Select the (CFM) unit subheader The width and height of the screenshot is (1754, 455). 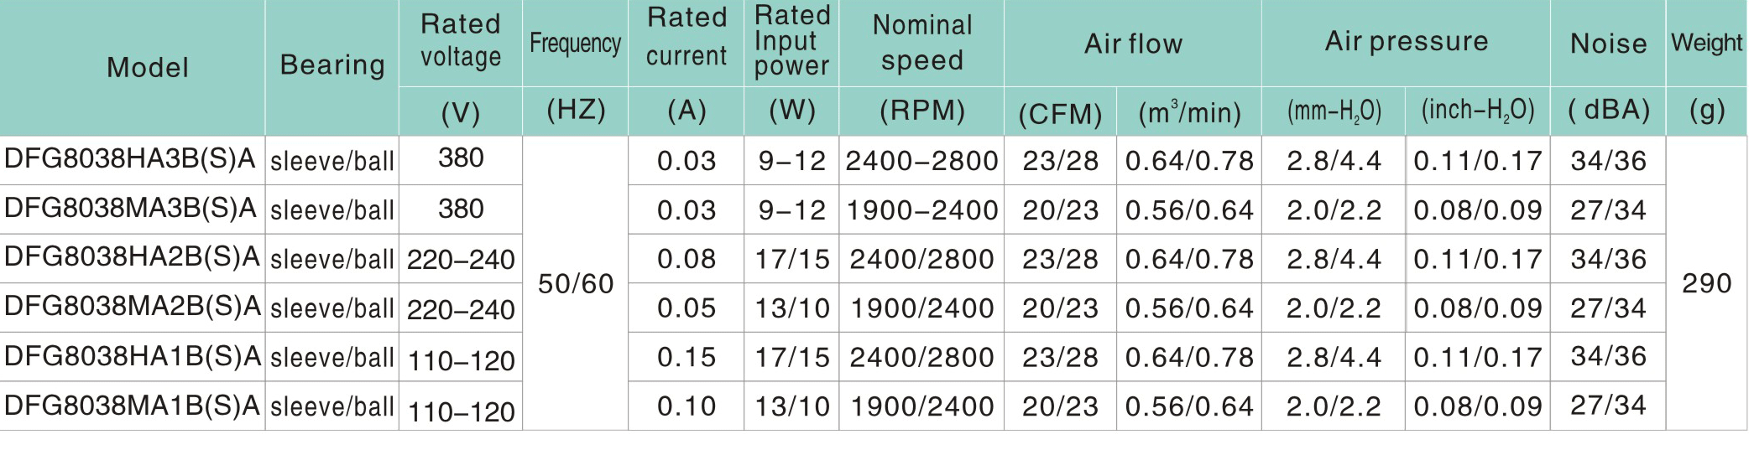1060,113
